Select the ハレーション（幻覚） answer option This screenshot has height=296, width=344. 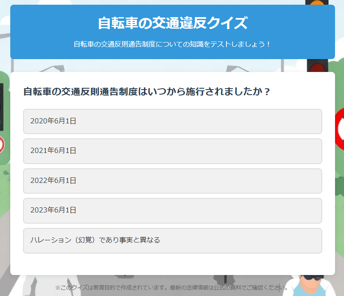click(x=172, y=240)
